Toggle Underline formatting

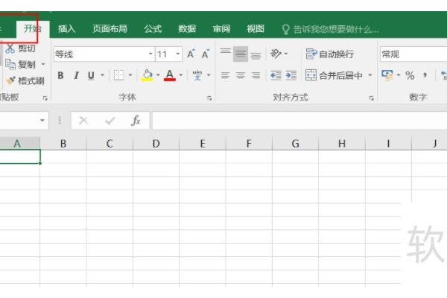click(91, 75)
